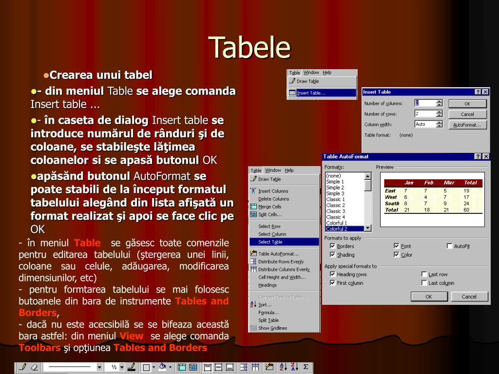This screenshot has width=499, height=374.
Task: Click the Align Bottom toolbar icon
Action: pos(230,367)
